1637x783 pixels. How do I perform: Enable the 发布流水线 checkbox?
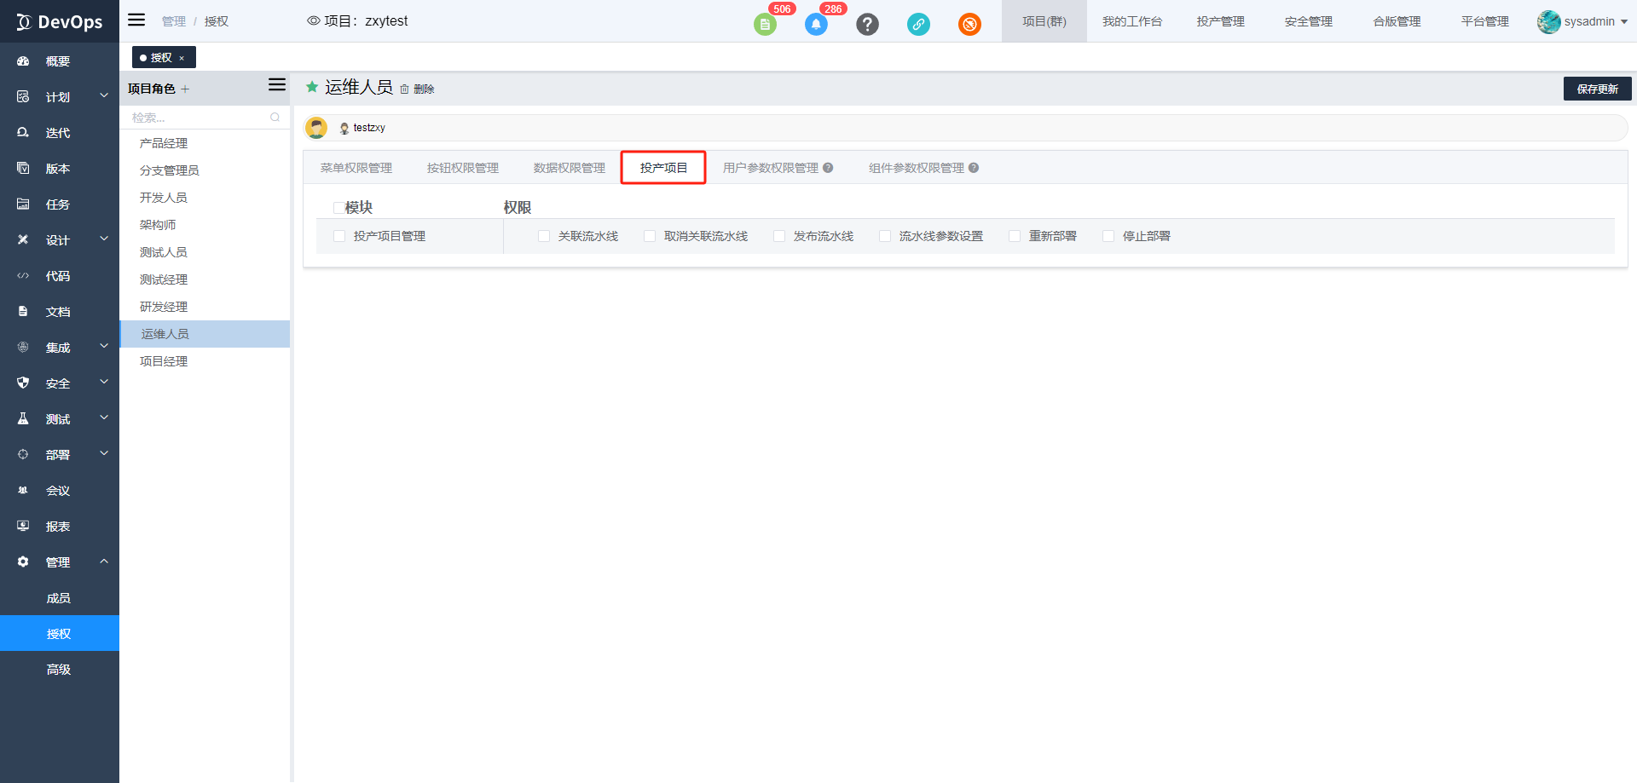(779, 236)
